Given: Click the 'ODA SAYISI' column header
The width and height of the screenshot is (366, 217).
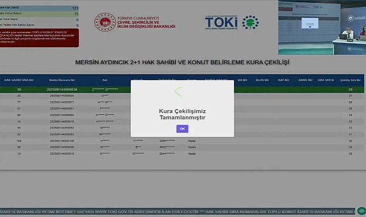Looking at the screenshot, I should pos(326,80).
